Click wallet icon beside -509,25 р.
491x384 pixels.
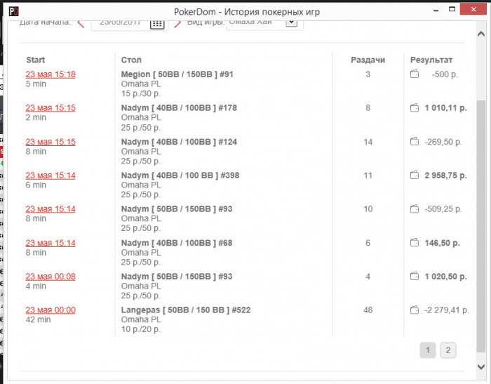(x=415, y=208)
